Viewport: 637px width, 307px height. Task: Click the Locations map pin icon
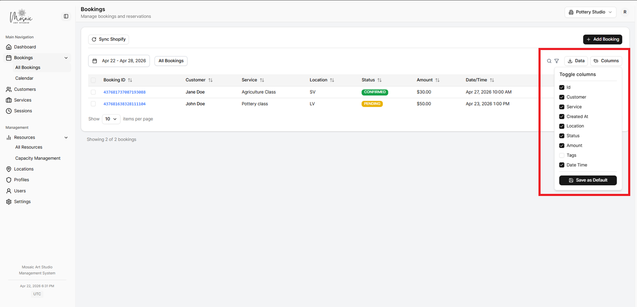coord(9,169)
